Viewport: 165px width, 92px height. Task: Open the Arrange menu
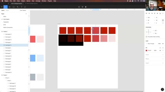(38, 1)
